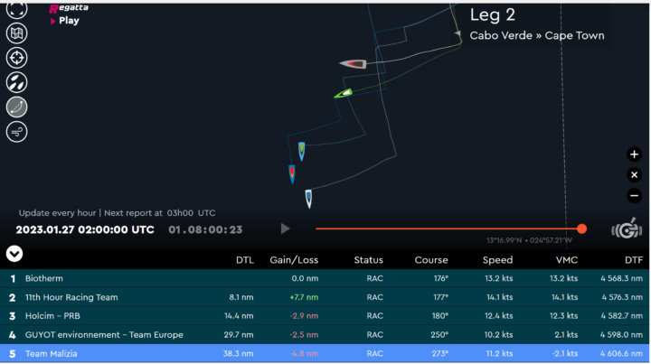
Task: Collapse the leaderboard with chevron button
Action: pyautogui.click(x=14, y=254)
